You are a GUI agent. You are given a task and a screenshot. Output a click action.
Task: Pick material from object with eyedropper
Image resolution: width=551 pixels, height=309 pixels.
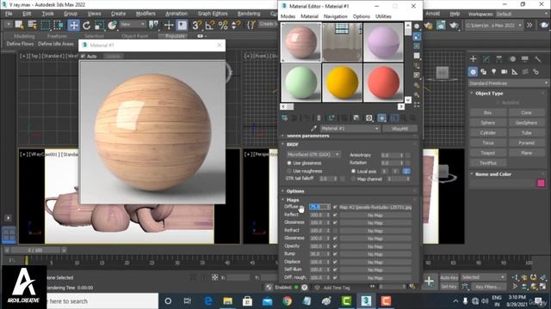pyautogui.click(x=313, y=129)
